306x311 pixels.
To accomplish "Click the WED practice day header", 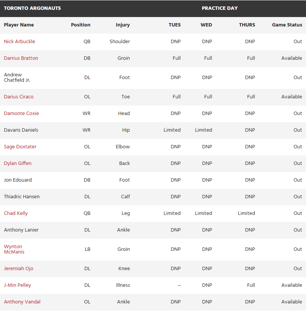I will click(x=206, y=25).
